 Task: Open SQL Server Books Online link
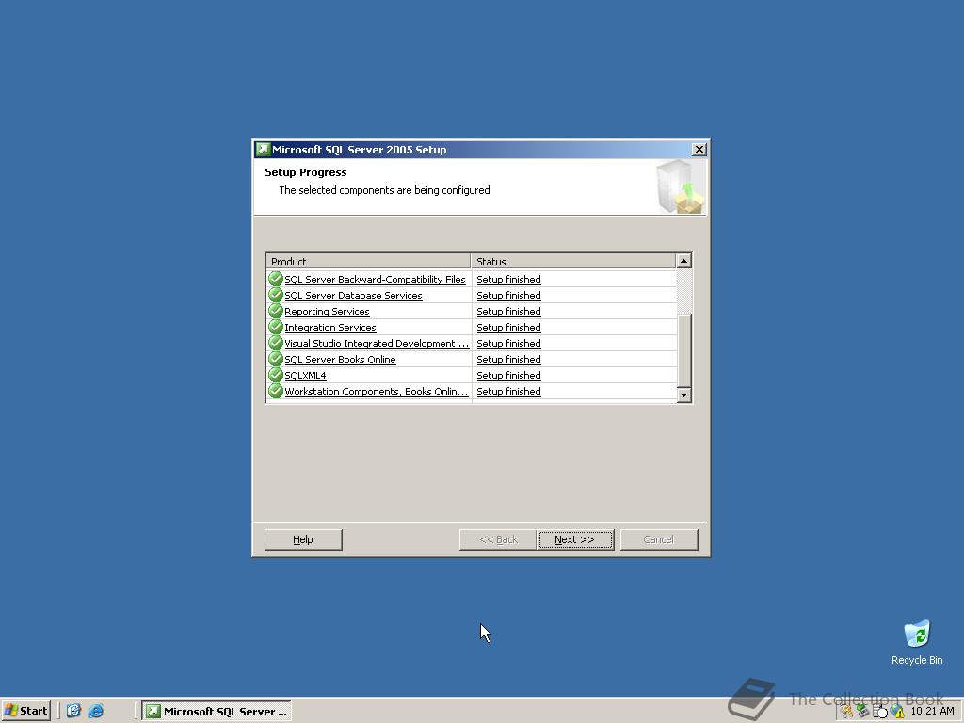pos(340,360)
